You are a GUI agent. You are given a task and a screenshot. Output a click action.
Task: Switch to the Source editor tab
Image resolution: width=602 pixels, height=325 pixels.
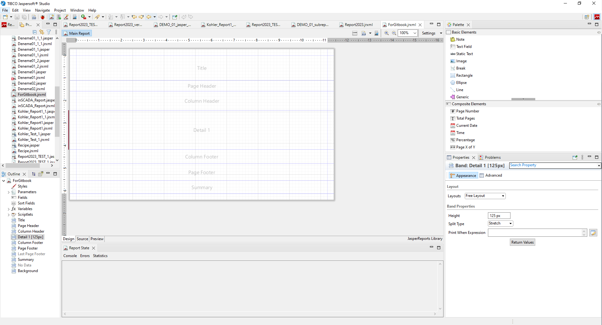pos(82,239)
